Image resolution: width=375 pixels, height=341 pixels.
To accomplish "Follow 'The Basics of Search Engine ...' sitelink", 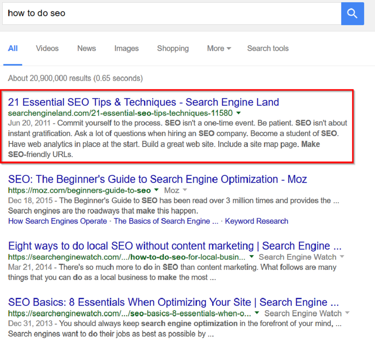I will [166, 221].
